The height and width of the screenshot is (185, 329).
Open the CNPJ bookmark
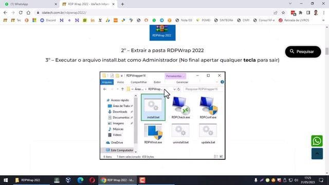point(243,21)
